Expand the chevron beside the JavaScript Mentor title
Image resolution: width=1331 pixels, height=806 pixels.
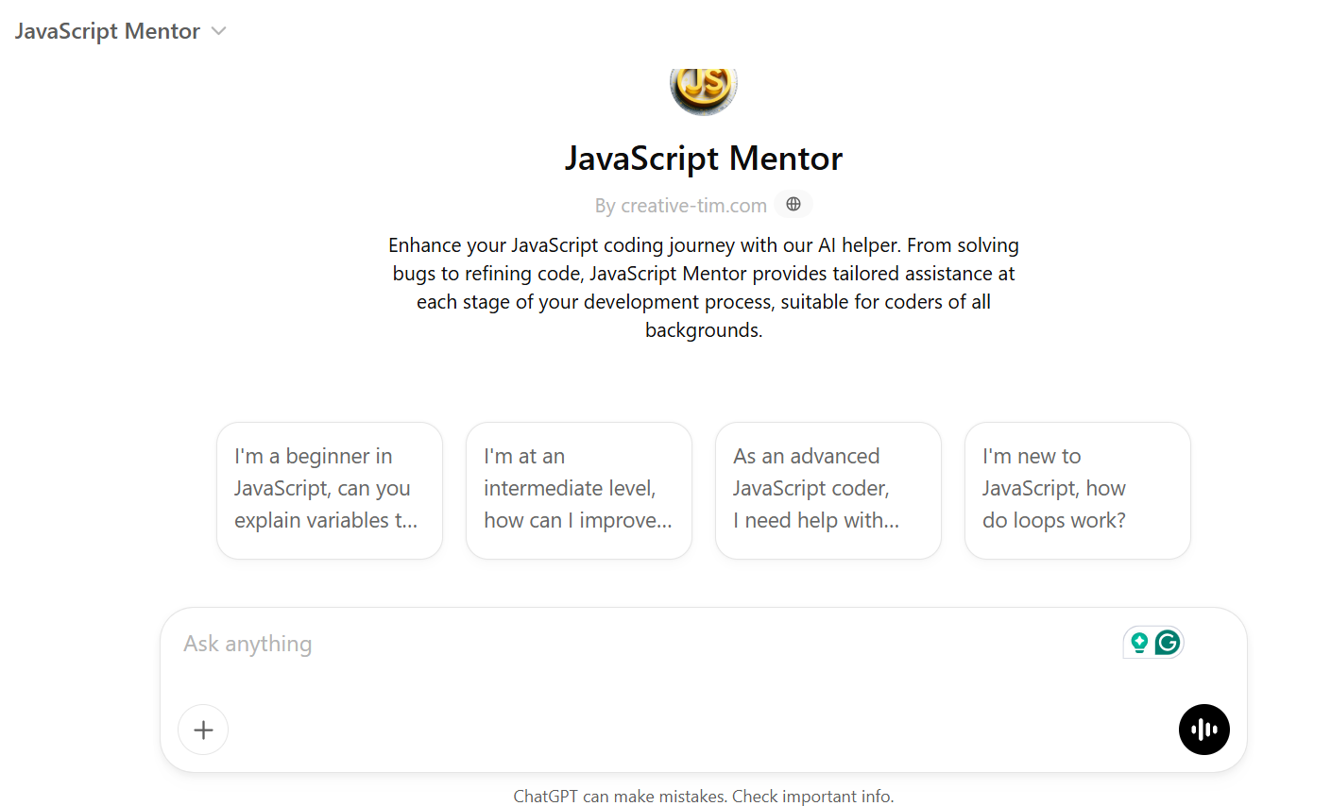point(218,30)
